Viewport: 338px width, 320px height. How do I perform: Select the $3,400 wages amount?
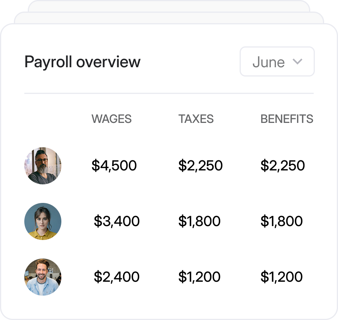tap(117, 221)
